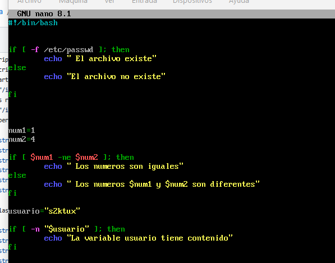Click the 'num2=4' assignment line
Image resolution: width=335 pixels, height=263 pixels.
pyautogui.click(x=21, y=140)
